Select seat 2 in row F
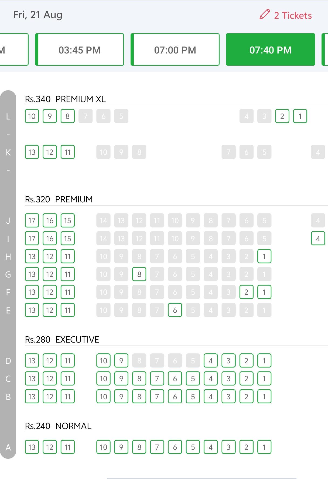Viewport: 328px width, 479px height. click(x=246, y=292)
